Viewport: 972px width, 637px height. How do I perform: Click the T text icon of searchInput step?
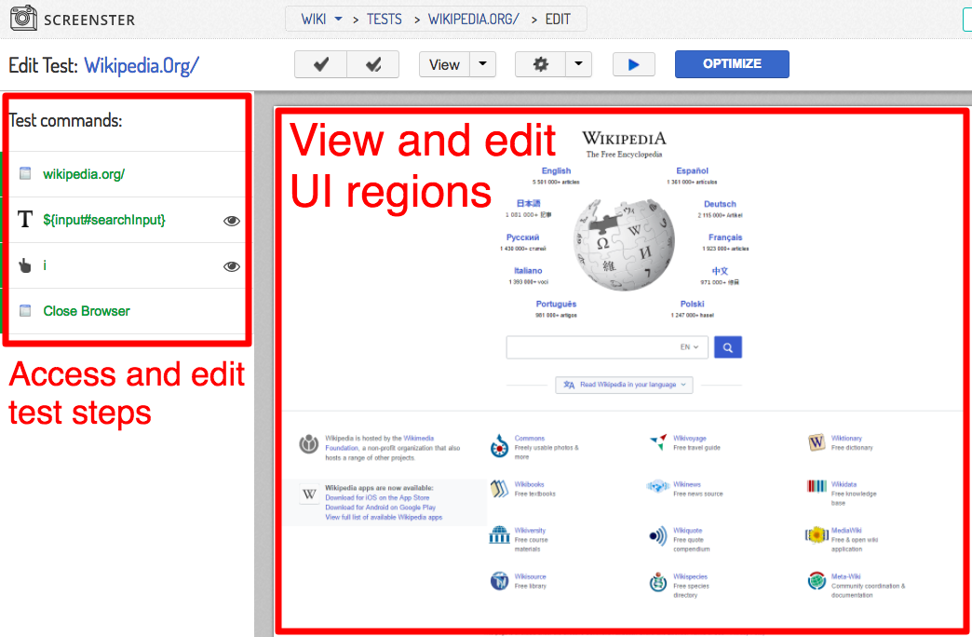point(25,219)
